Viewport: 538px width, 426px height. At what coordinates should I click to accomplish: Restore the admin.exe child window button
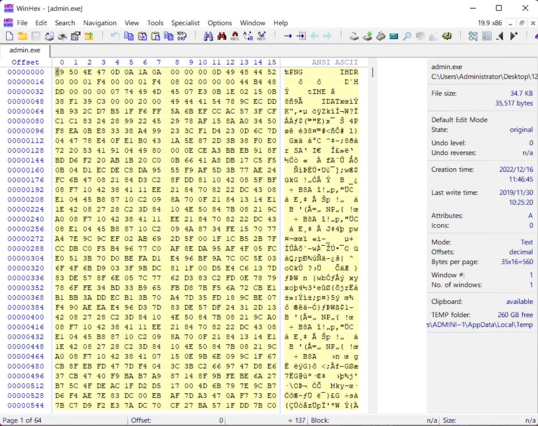point(522,23)
